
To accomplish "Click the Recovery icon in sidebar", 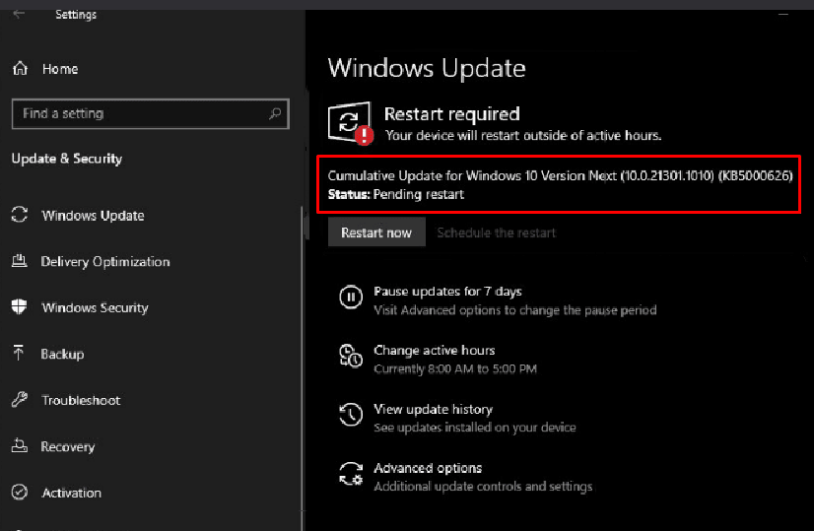I will pyautogui.click(x=19, y=446).
